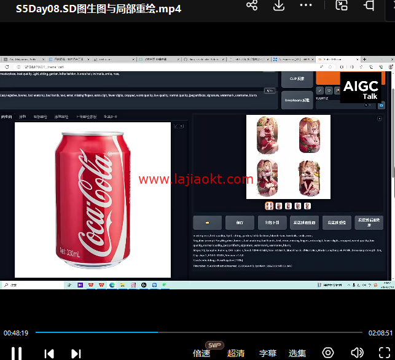Open the player settings hexagon icon

pyautogui.click(x=328, y=353)
